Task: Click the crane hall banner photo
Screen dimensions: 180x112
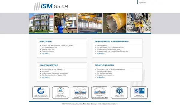Action: [x=90, y=23]
